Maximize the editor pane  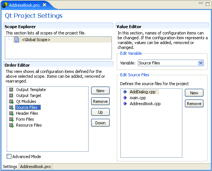[208, 4]
